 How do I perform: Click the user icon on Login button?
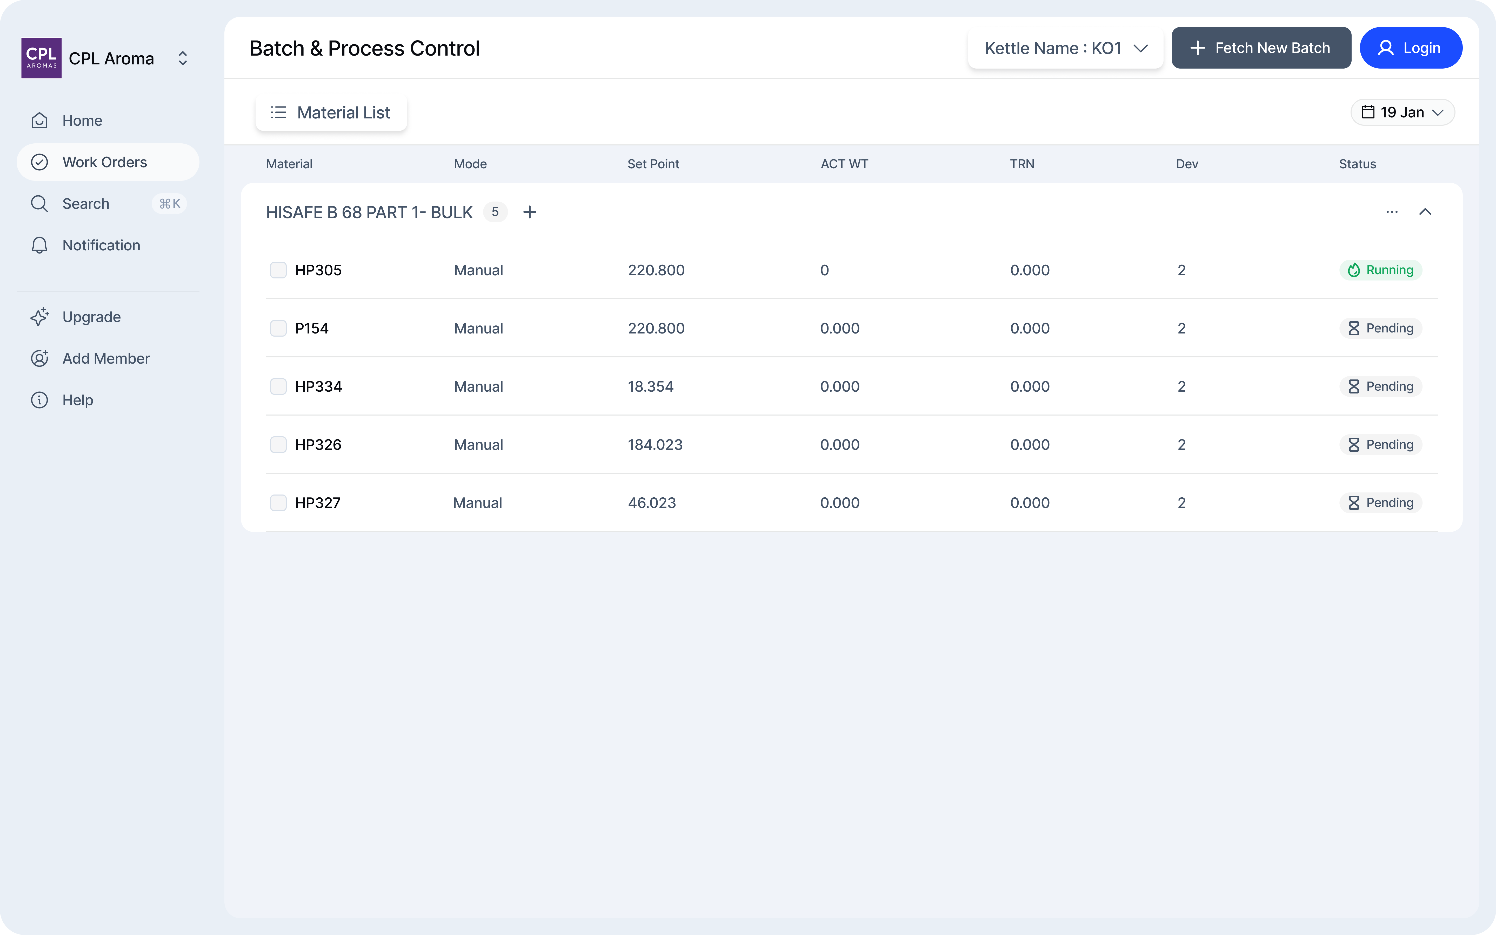point(1386,48)
